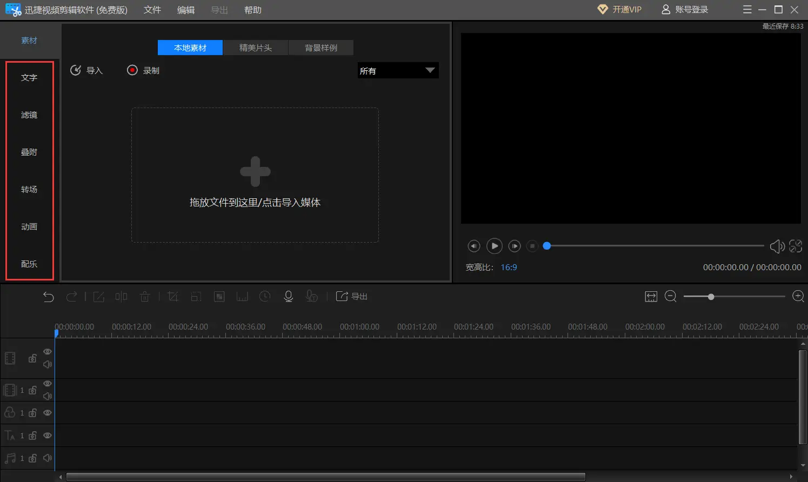
Task: Select the mosaic tool icon
Action: [x=219, y=296]
